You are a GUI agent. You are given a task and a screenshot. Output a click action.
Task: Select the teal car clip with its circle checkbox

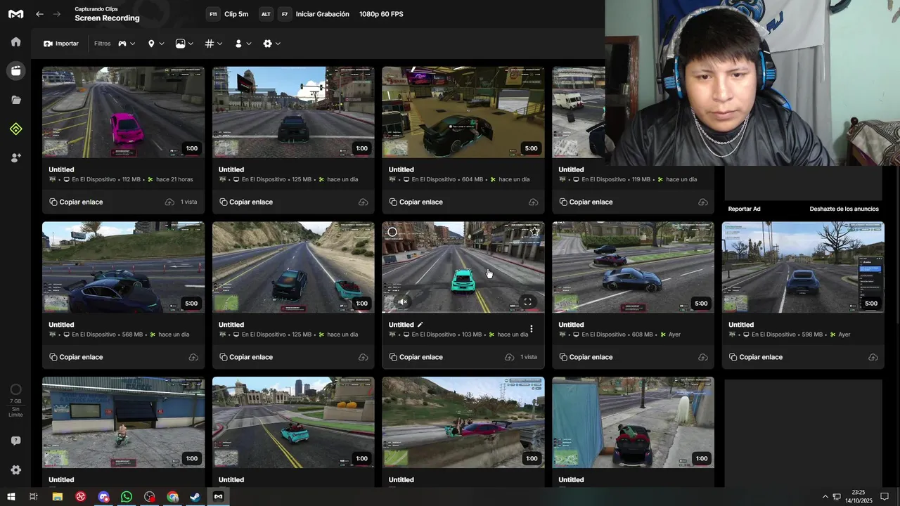click(392, 232)
